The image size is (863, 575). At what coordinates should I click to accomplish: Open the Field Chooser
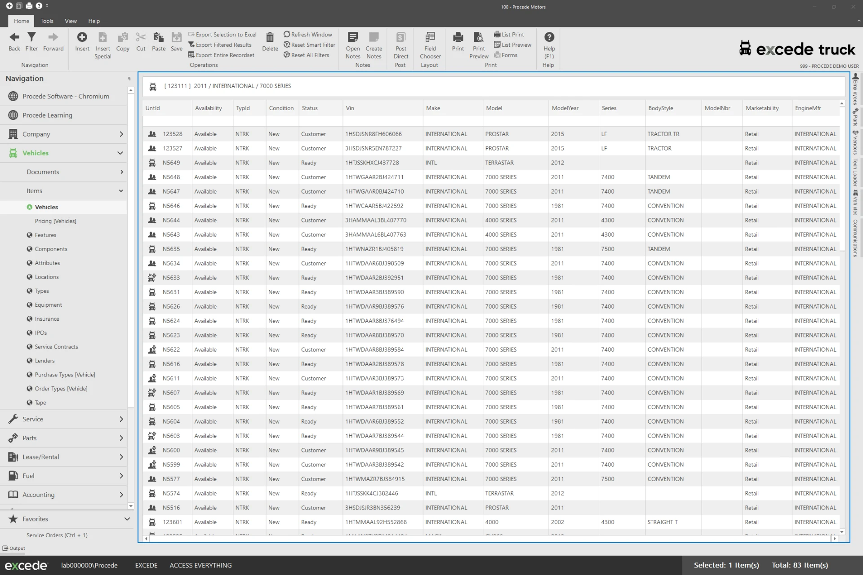(x=430, y=45)
